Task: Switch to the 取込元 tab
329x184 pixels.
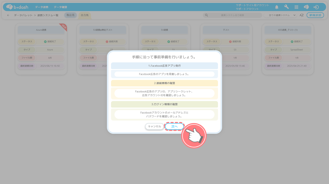Action: 70,15
